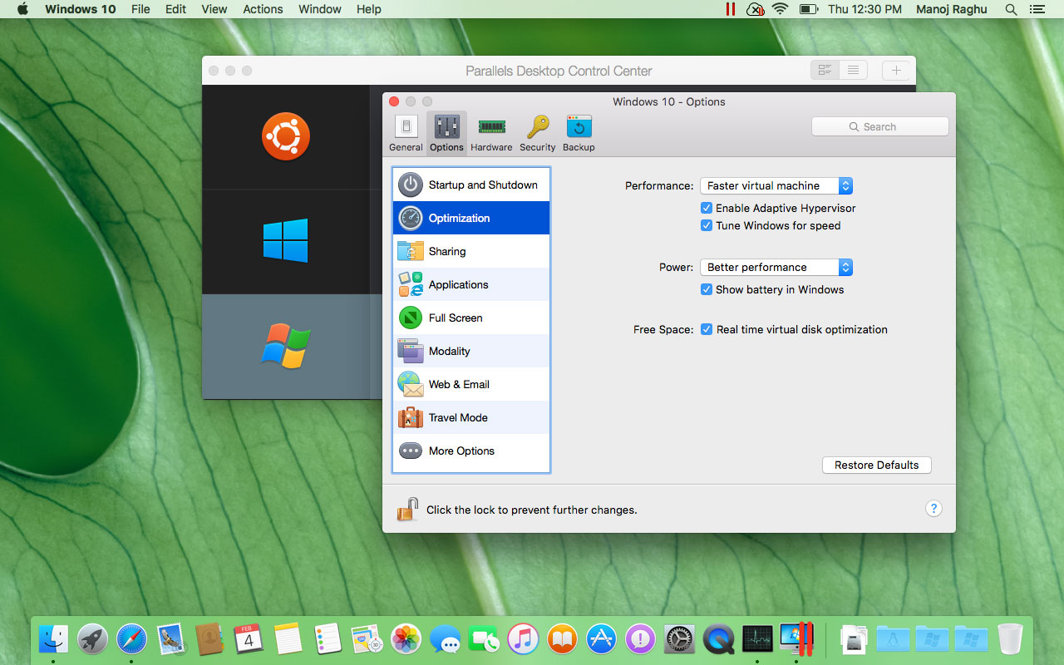
Task: Open System Preferences from the Dock
Action: pos(679,638)
